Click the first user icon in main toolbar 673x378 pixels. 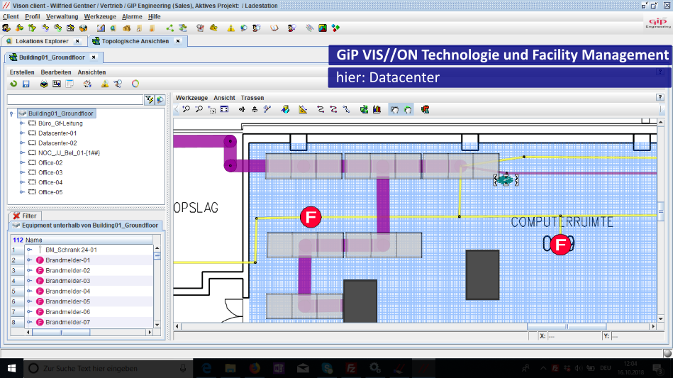(6, 28)
